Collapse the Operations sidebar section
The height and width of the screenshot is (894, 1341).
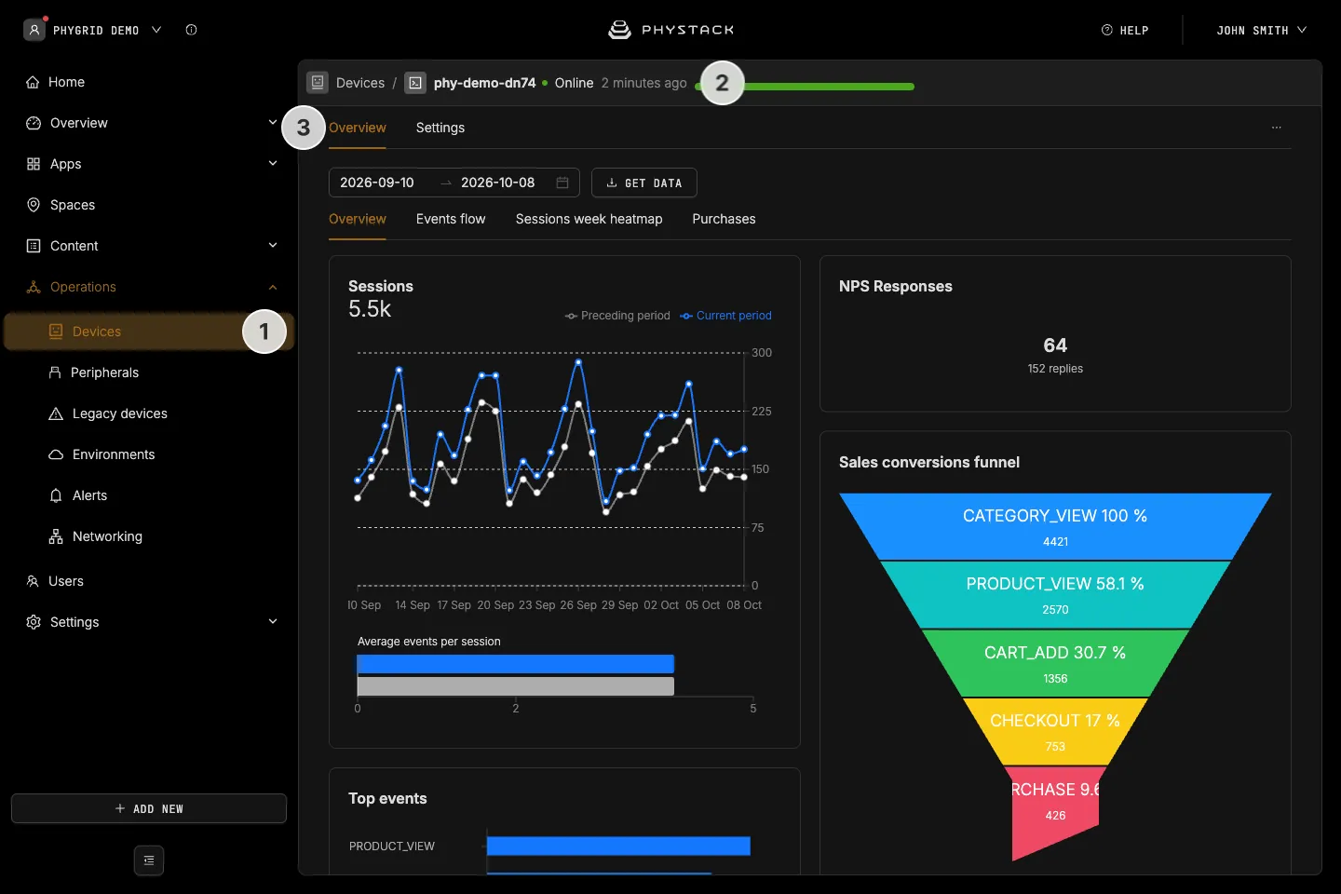click(x=273, y=287)
